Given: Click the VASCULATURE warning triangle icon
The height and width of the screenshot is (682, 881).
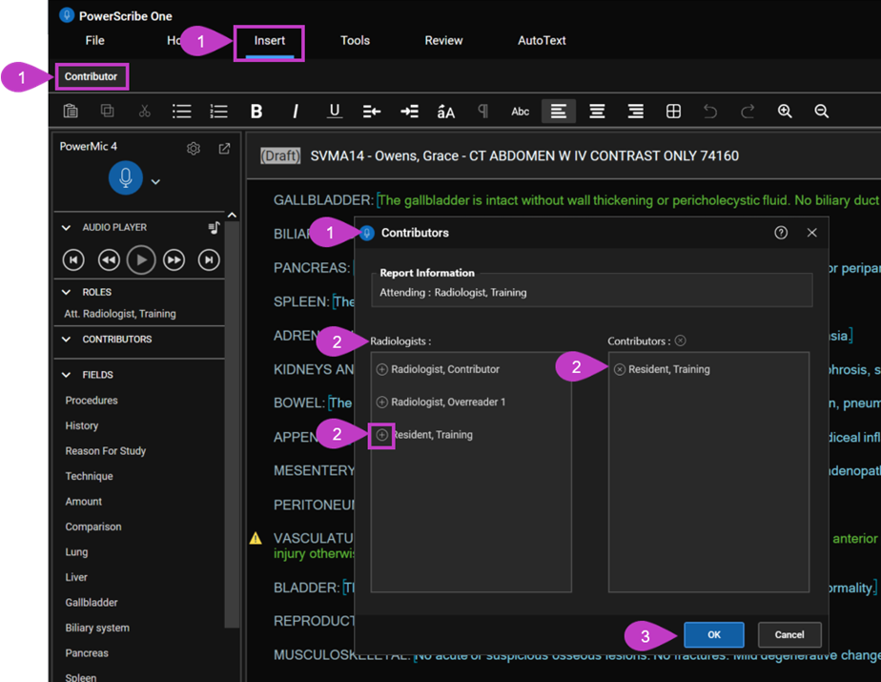Looking at the screenshot, I should (x=256, y=539).
